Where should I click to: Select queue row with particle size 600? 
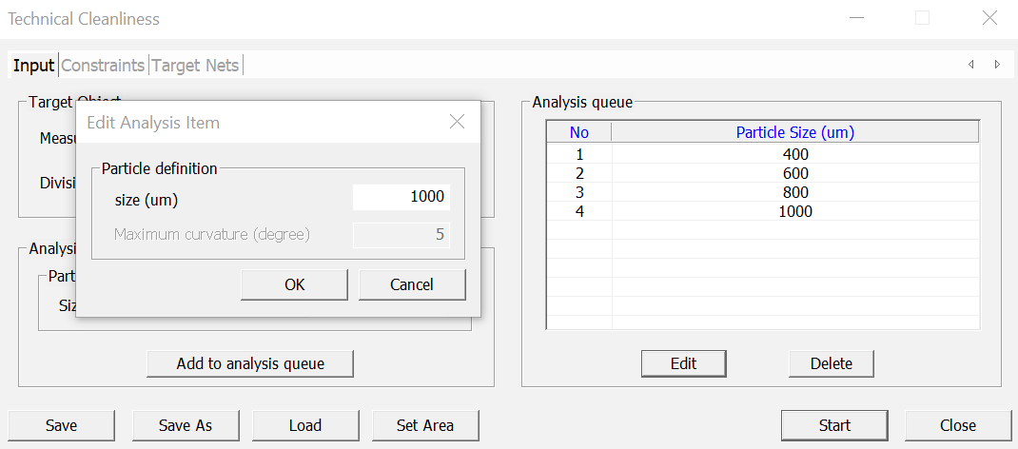tap(794, 173)
